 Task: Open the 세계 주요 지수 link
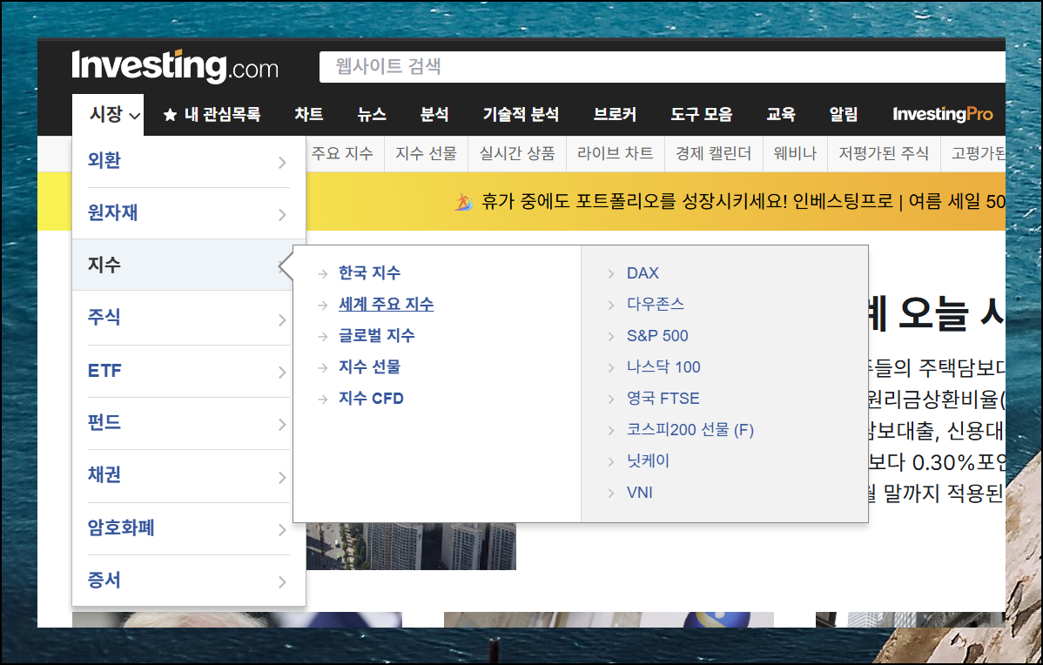coord(386,304)
